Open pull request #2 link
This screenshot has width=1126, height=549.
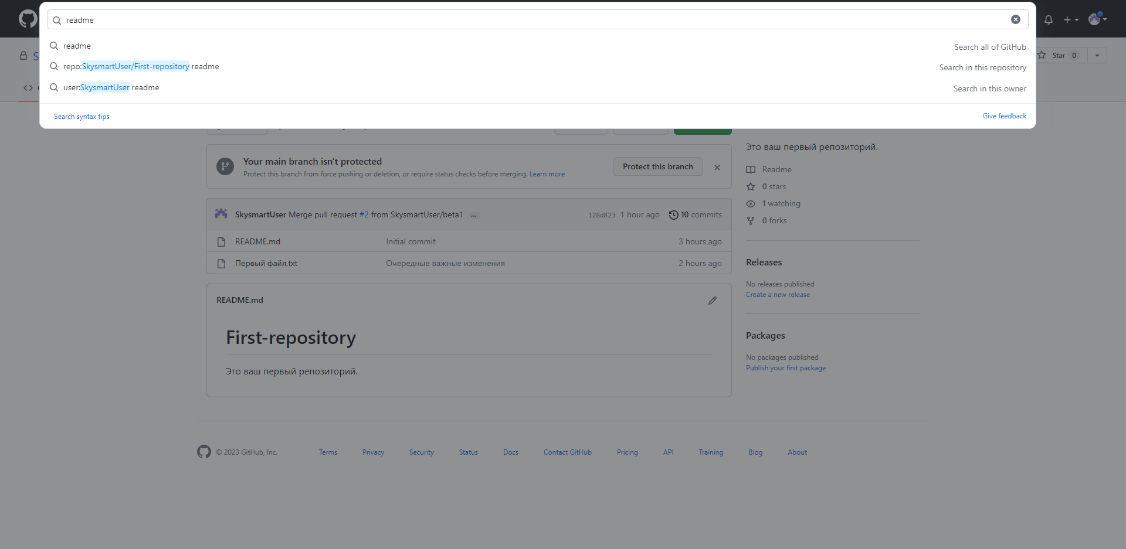coord(364,214)
